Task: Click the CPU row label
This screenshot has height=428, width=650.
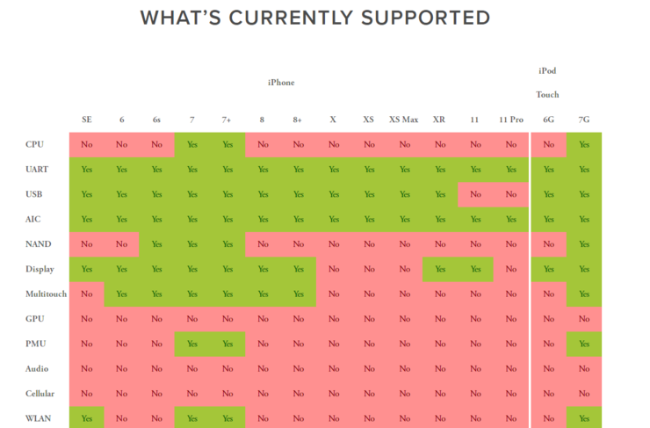Action: click(x=35, y=144)
